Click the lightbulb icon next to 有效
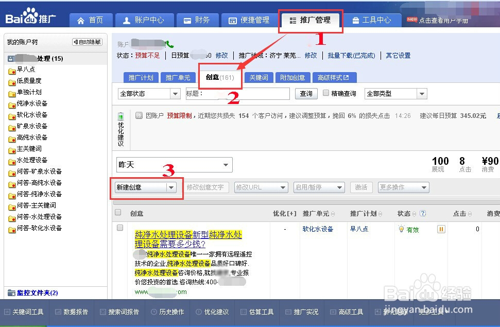Viewport: 500px width, 327px height. click(x=401, y=229)
